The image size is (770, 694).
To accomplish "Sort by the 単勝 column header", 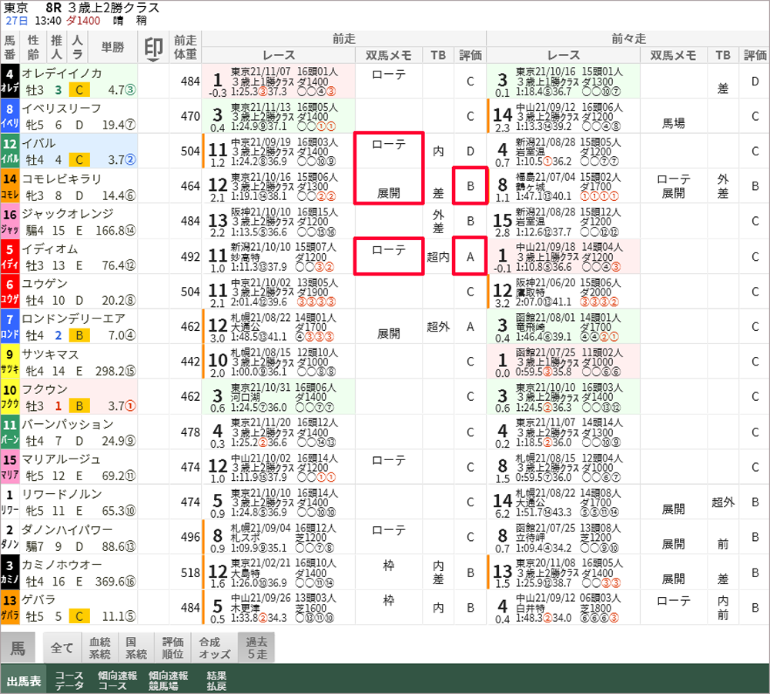I will point(113,48).
